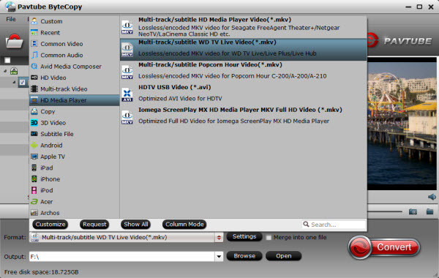
Task: Click the Format field MKV icon
Action: [x=34, y=238]
